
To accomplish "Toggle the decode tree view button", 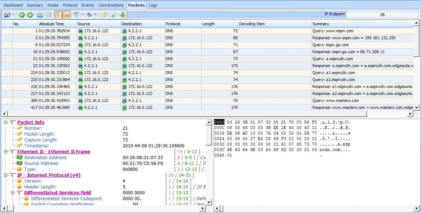I will point(58,15).
